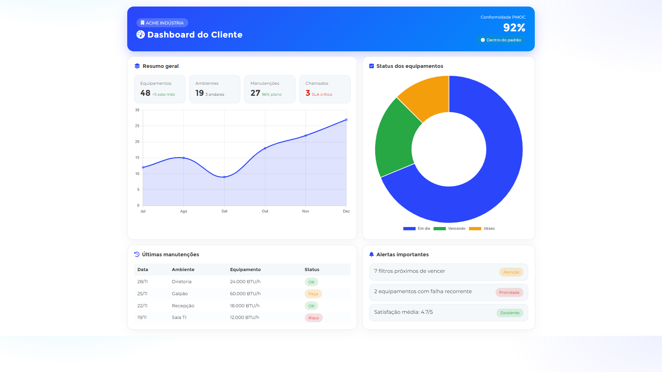Image resolution: width=662 pixels, height=372 pixels.
Task: Click the Dez data point on line chart
Action: coord(346,120)
